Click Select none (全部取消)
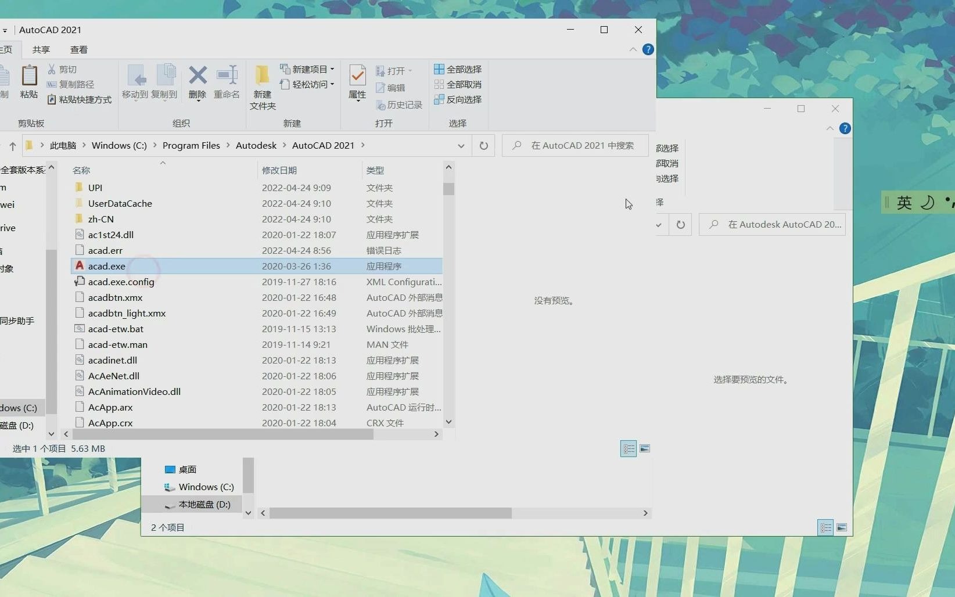The height and width of the screenshot is (597, 955). click(x=458, y=84)
